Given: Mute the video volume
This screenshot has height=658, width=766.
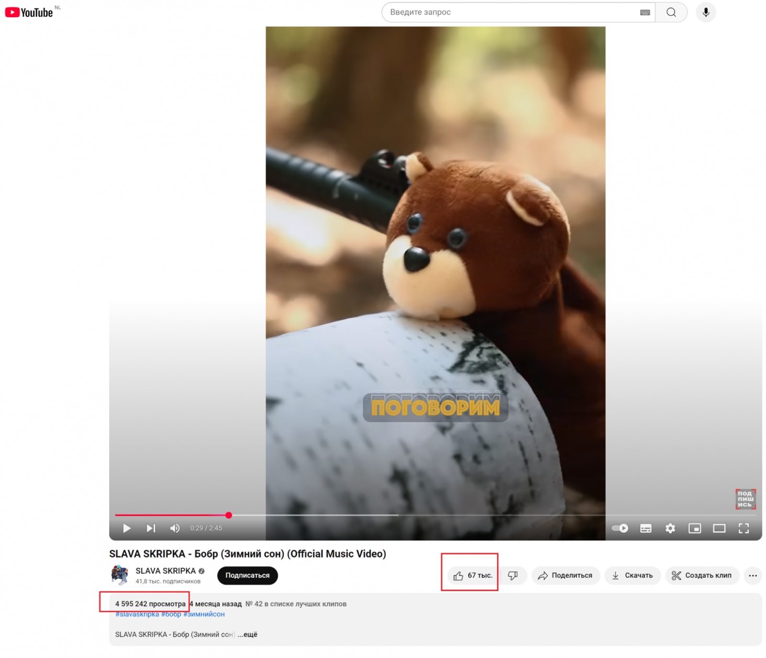Looking at the screenshot, I should (x=175, y=528).
